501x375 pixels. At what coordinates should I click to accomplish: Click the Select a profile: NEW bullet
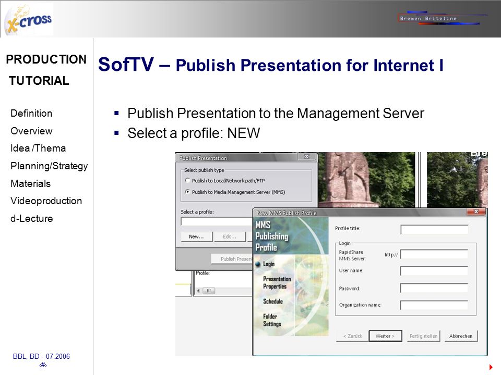pos(194,133)
